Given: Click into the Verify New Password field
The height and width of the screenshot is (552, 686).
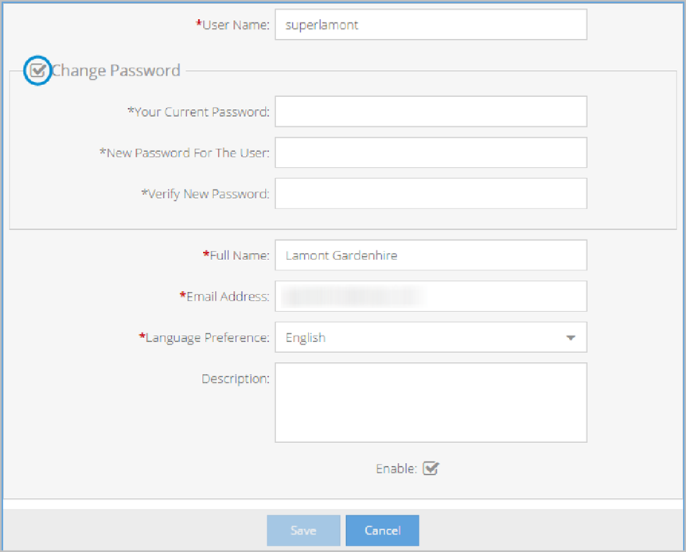Looking at the screenshot, I should [x=430, y=193].
